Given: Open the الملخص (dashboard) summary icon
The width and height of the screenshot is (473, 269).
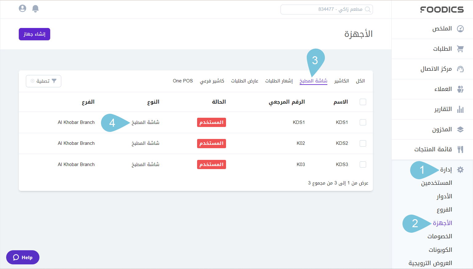Looking at the screenshot, I should [x=460, y=28].
